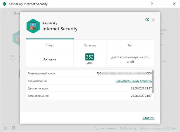Open 'Посмотреть на My Kaspersky' link
Screen dimensions: 180x132
click(x=134, y=81)
